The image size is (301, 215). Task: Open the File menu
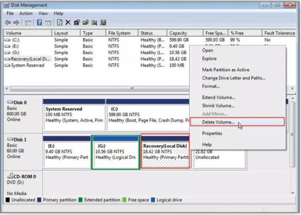[10, 13]
